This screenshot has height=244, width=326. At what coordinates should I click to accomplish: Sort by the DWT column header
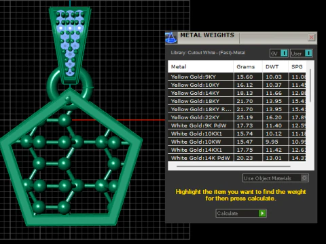click(275, 66)
